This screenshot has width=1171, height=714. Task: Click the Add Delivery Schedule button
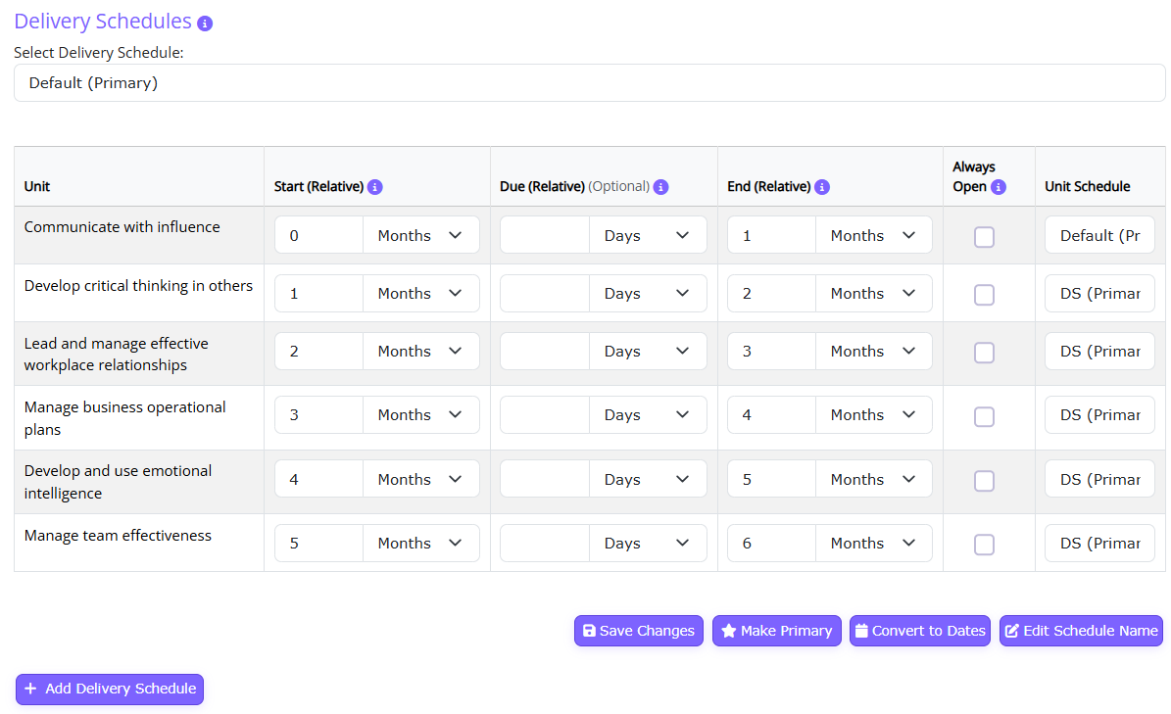point(110,689)
